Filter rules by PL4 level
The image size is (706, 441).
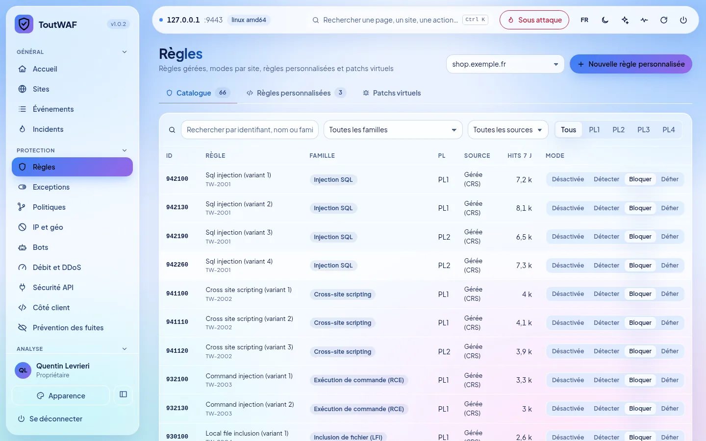(668, 130)
